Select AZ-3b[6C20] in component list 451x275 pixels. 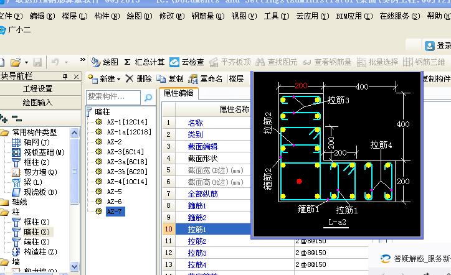127,172
